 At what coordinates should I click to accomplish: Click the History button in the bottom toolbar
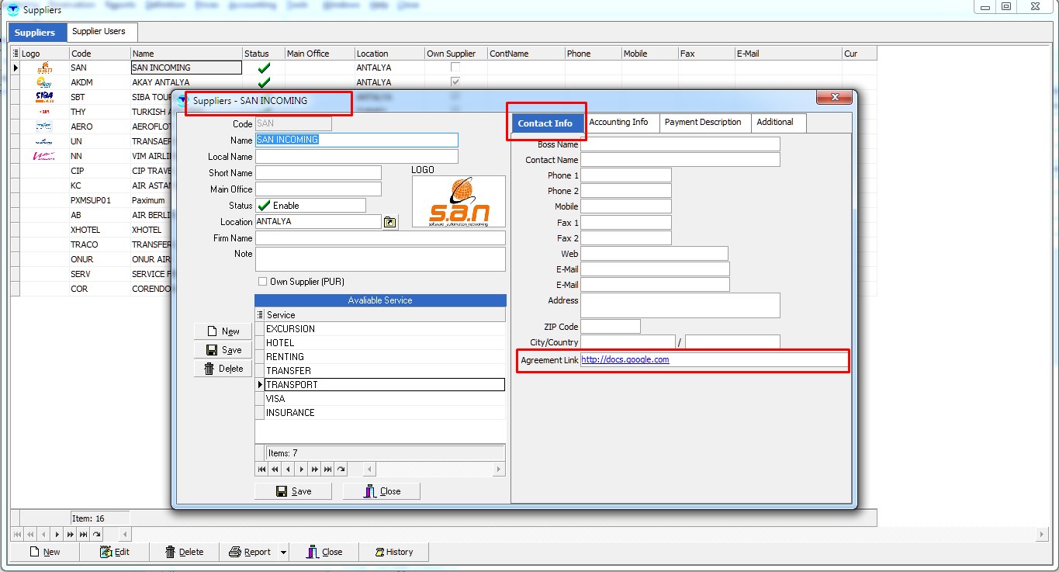pos(393,552)
